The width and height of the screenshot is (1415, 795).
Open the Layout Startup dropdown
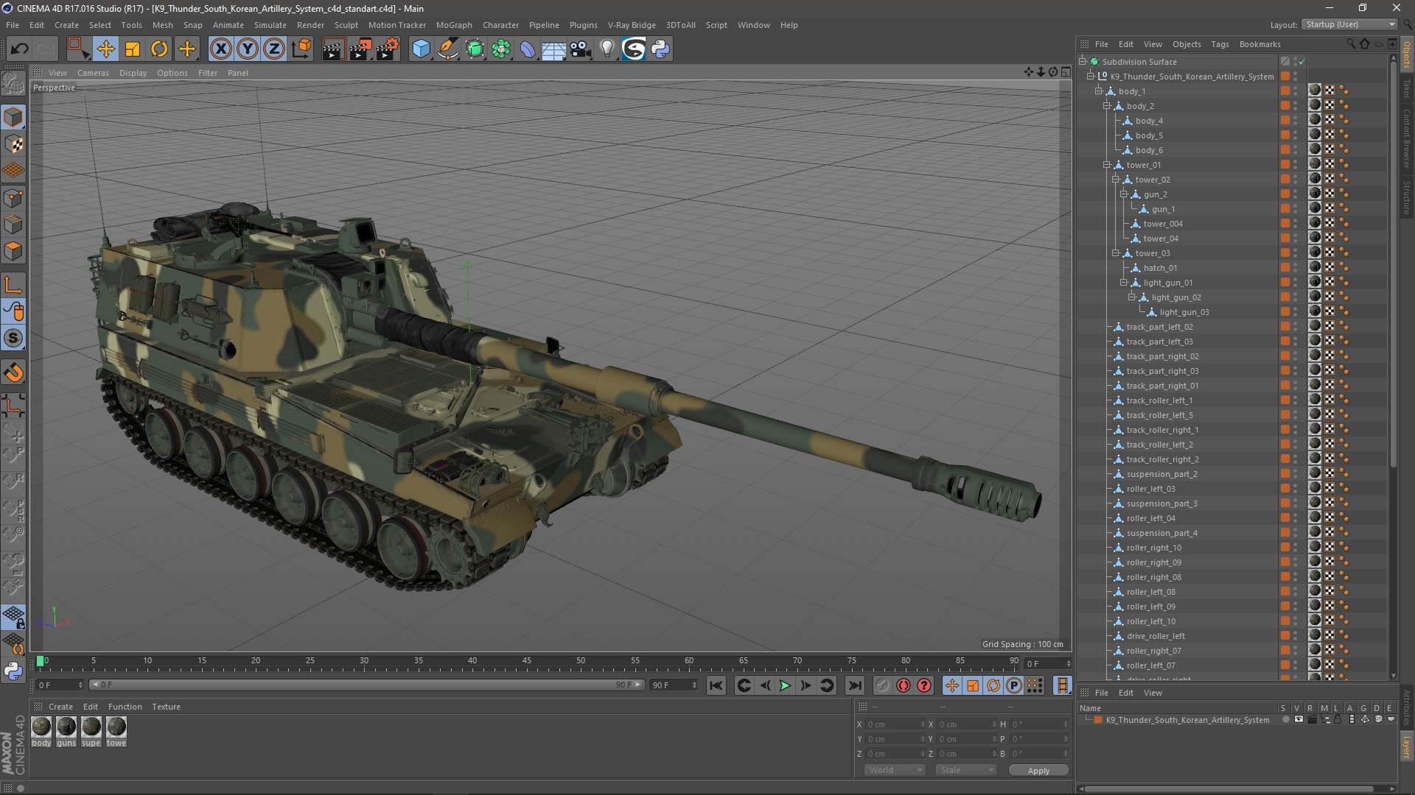click(1349, 24)
